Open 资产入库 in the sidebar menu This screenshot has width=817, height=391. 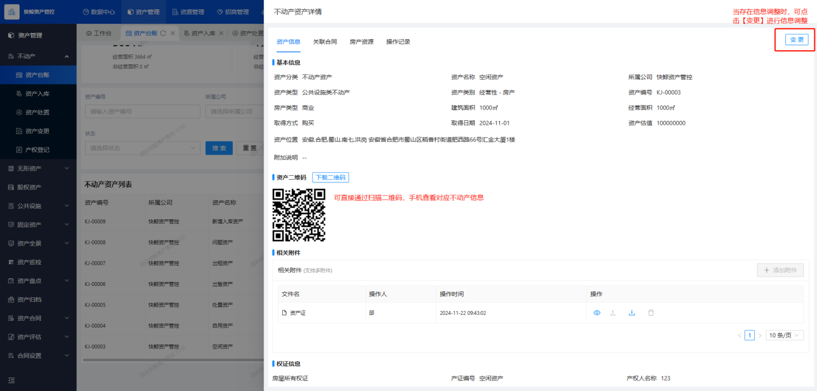[x=38, y=94]
